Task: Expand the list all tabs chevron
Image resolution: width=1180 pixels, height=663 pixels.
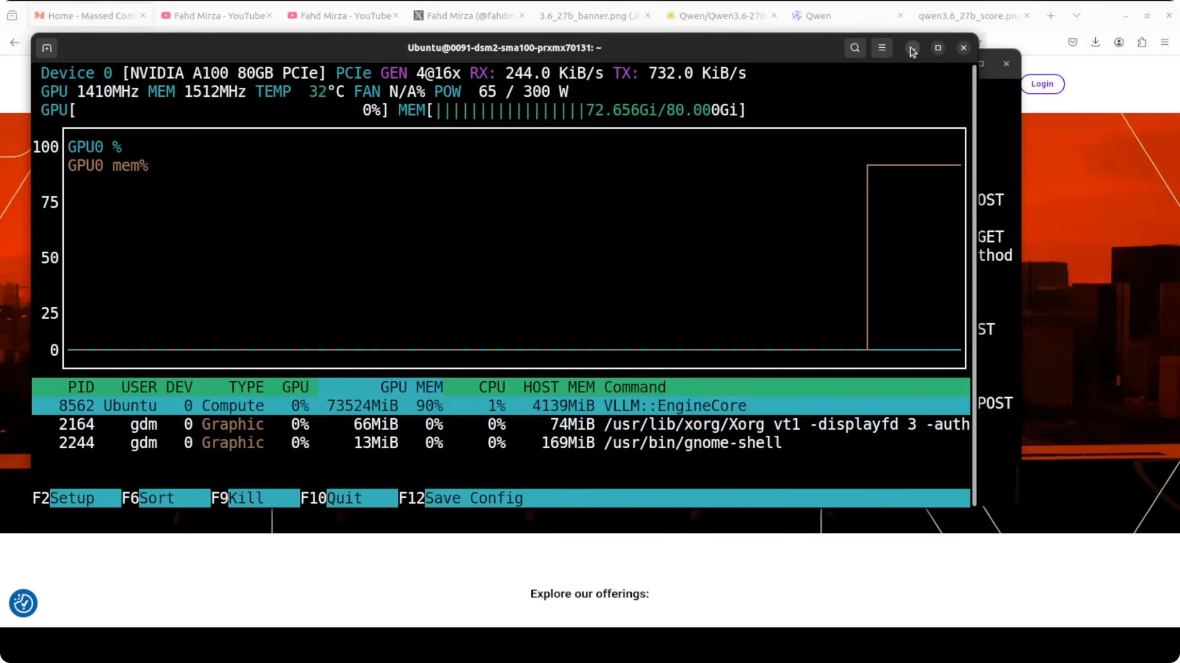Action: tap(1077, 16)
